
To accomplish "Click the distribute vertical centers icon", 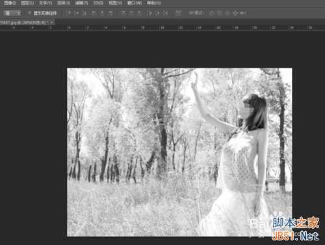I will (x=131, y=13).
